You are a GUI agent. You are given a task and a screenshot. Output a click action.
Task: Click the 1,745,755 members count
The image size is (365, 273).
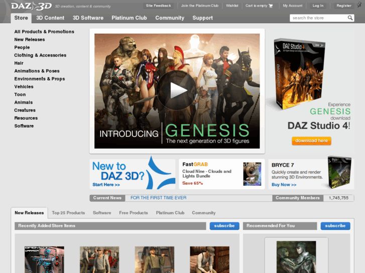pyautogui.click(x=338, y=198)
